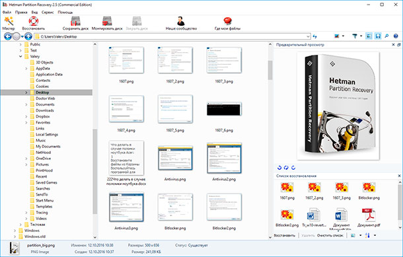Toggle the preview panel view button
The width and height of the screenshot is (403, 257).
369,36
